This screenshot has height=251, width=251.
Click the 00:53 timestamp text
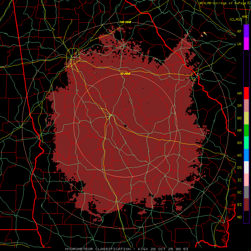pyautogui.click(x=182, y=249)
